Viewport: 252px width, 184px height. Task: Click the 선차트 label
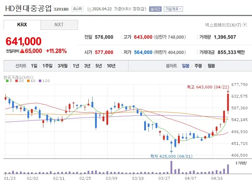(x=21, y=66)
